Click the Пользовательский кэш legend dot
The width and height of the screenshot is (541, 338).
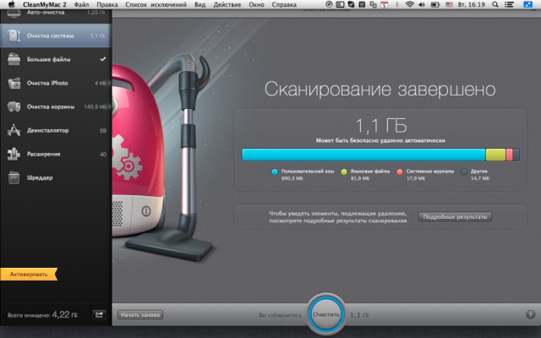pyautogui.click(x=275, y=172)
